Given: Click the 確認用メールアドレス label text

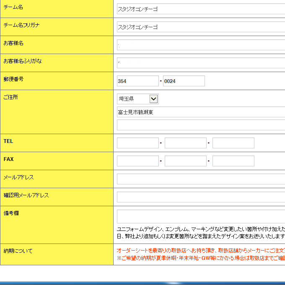Looking at the screenshot, I should tap(26, 195).
